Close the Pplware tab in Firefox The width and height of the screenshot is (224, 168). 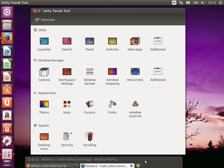tap(132, 166)
